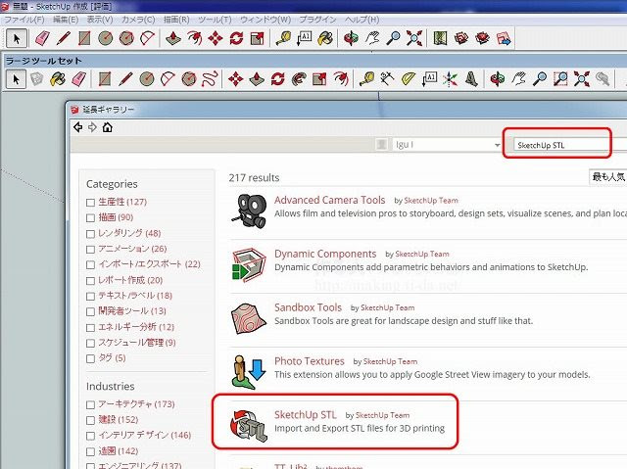Check the レポート作成 (20) category

pyautogui.click(x=90, y=281)
